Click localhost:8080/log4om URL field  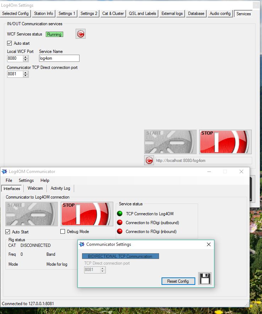pyautogui.click(x=203, y=161)
